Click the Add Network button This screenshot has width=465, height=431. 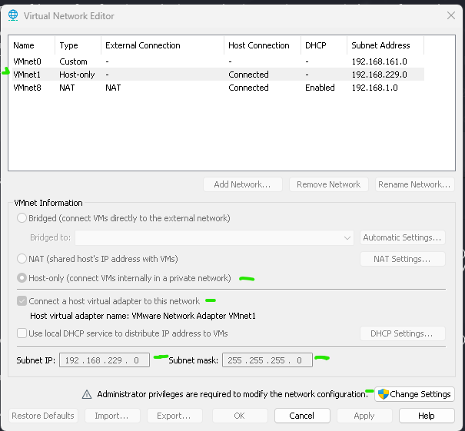[x=243, y=184]
